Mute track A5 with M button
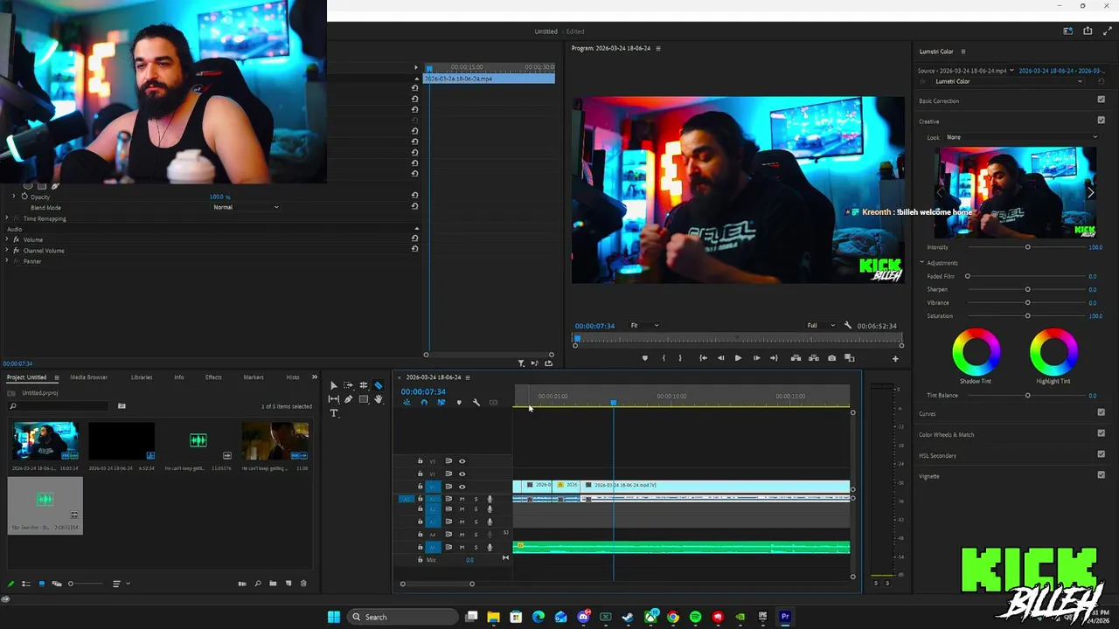This screenshot has height=629, width=1119. (462, 547)
